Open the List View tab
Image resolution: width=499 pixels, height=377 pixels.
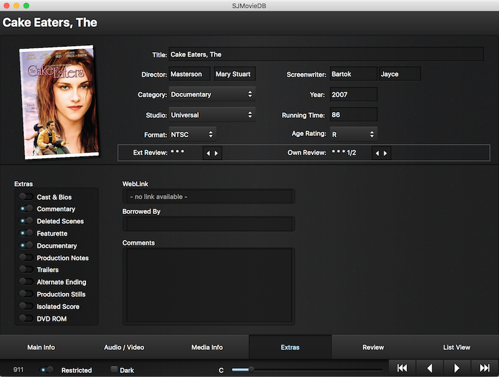pyautogui.click(x=456, y=347)
